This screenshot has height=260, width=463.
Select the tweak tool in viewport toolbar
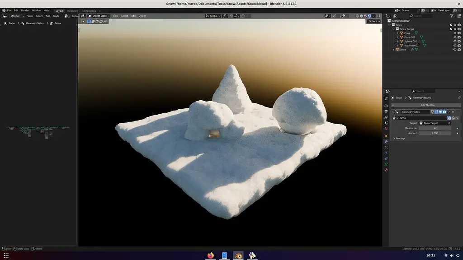point(83,21)
